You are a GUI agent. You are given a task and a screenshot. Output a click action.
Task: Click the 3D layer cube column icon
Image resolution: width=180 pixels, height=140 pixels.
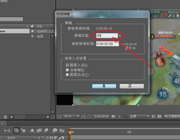tap(63, 138)
